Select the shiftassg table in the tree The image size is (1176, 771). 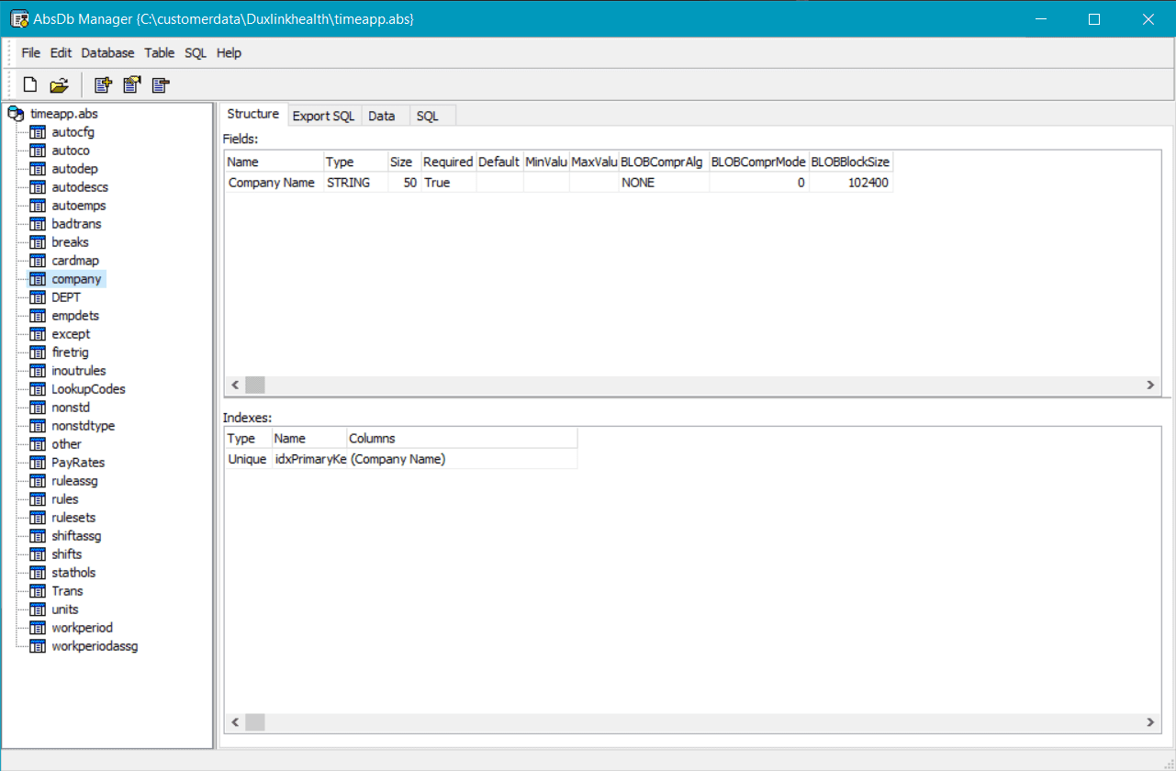point(76,536)
